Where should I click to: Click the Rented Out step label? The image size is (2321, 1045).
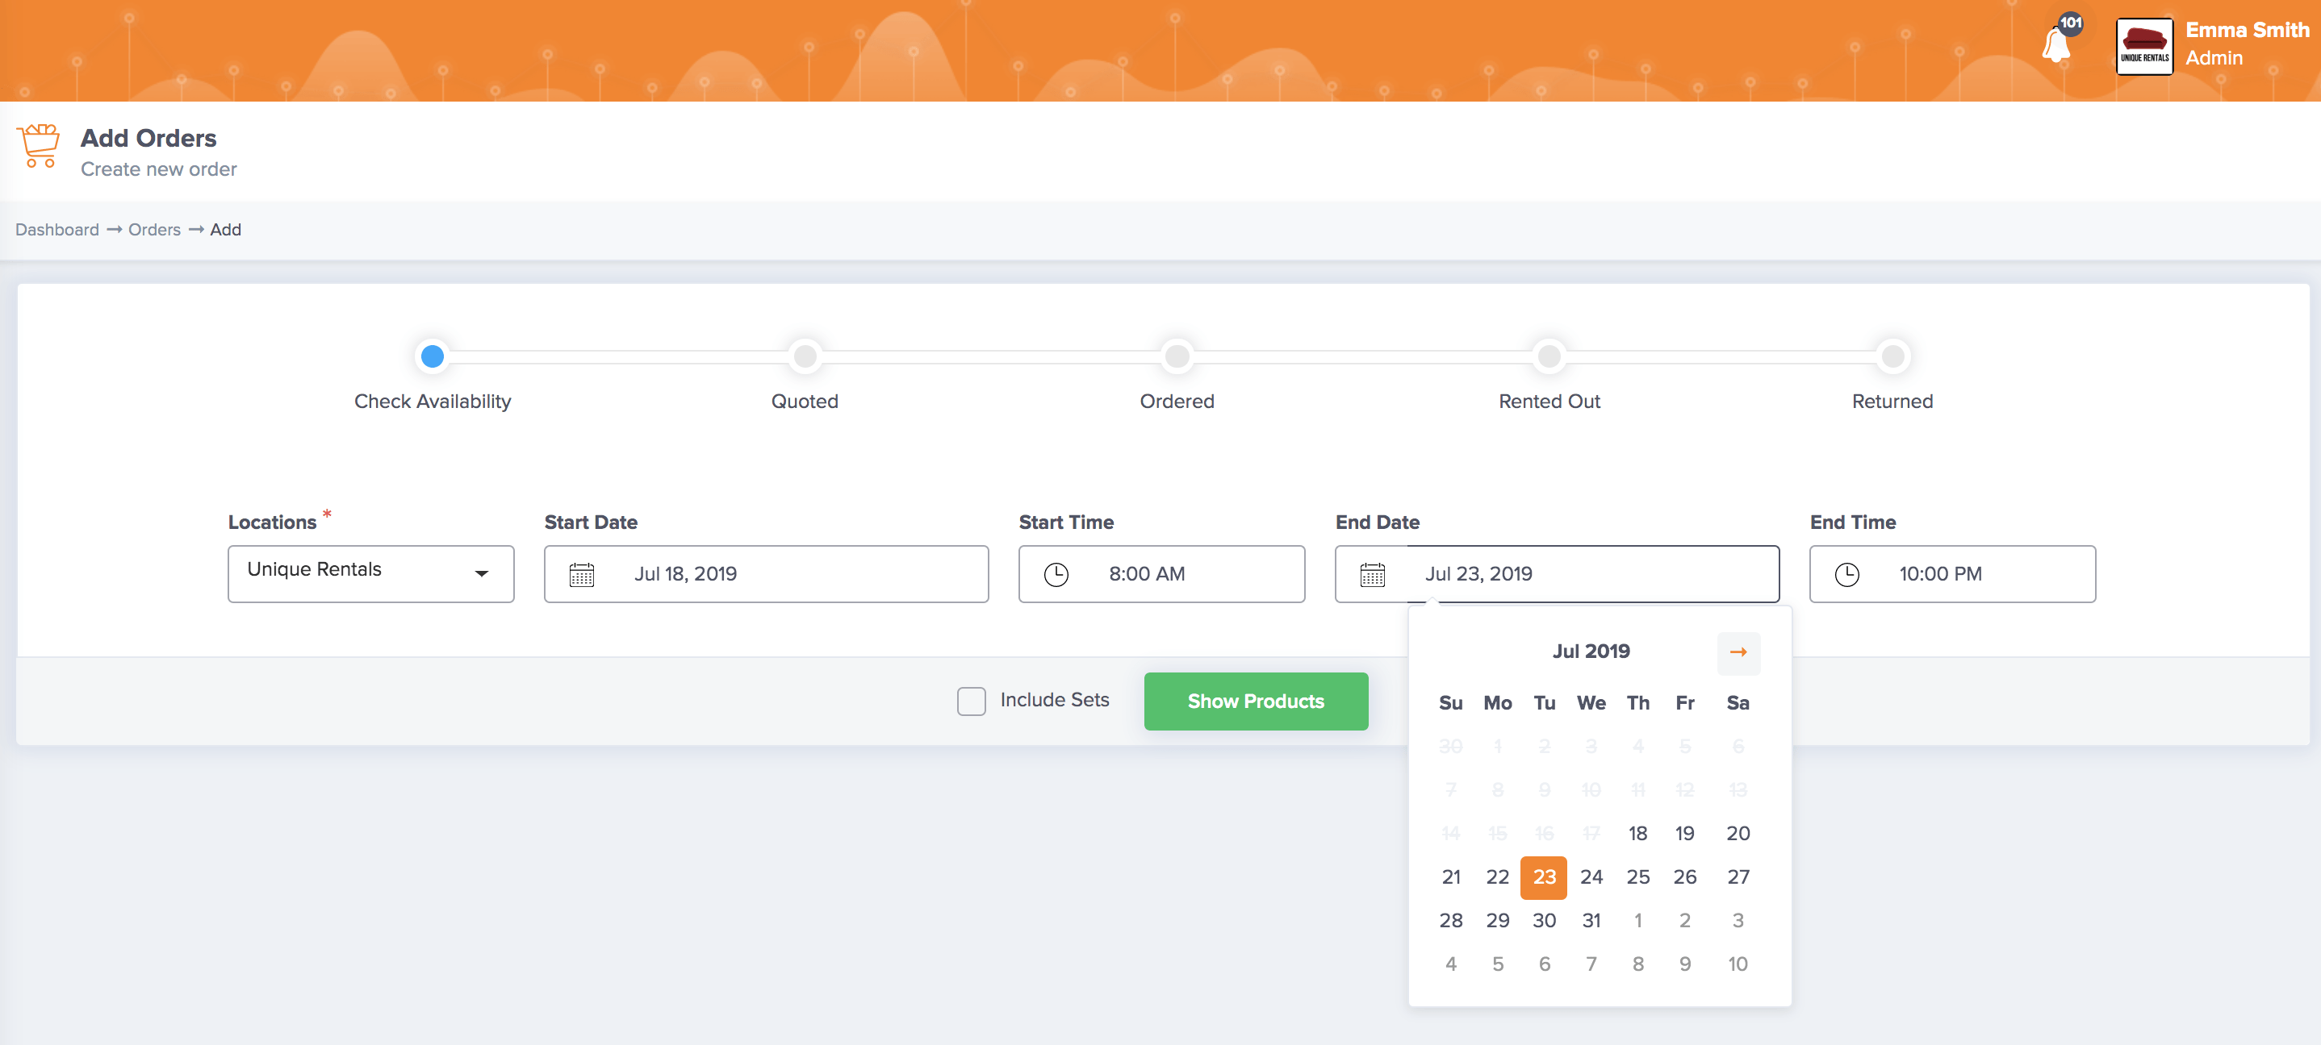tap(1549, 402)
